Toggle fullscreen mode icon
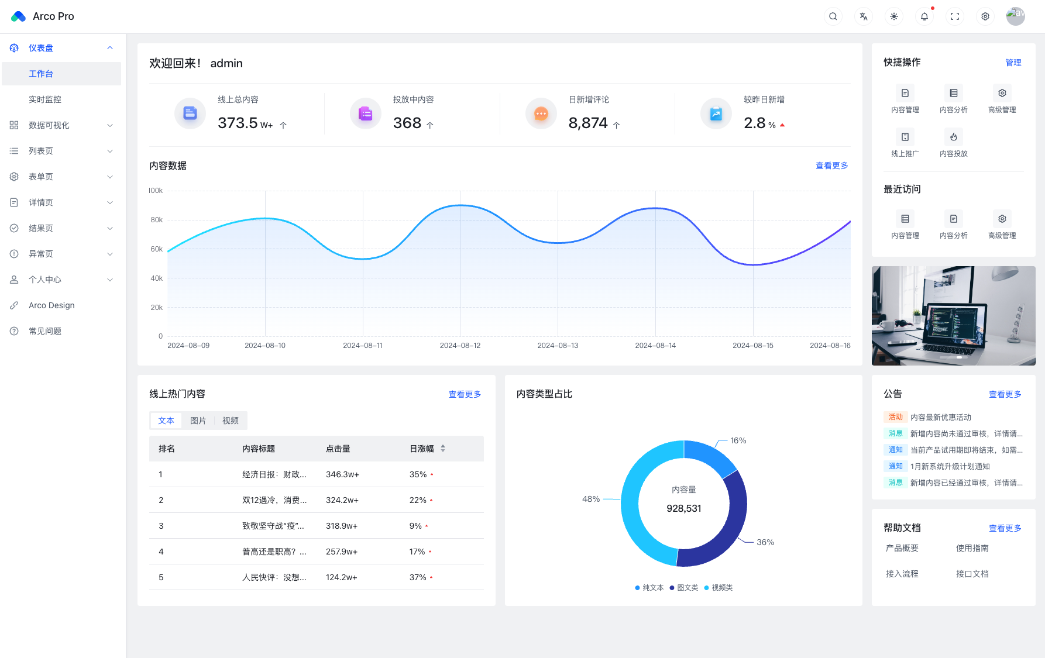1045x658 pixels. (955, 16)
